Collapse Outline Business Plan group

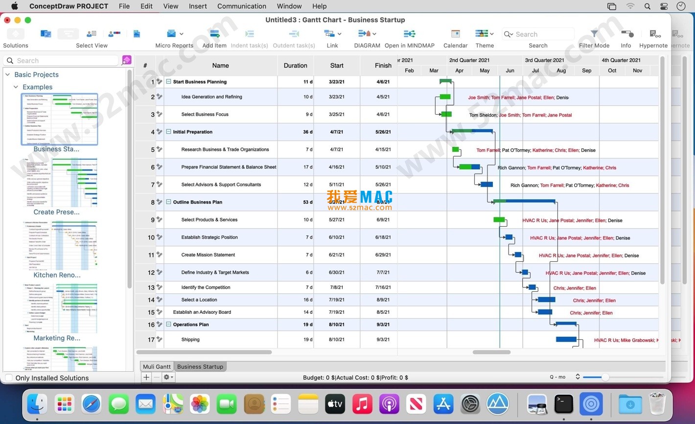pos(168,202)
